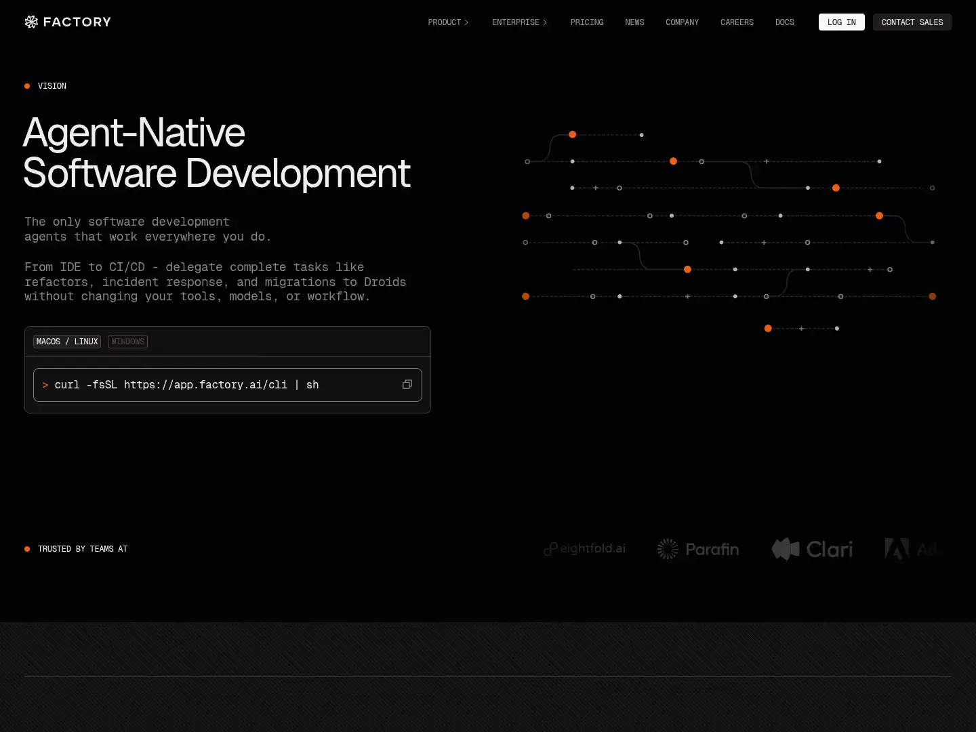This screenshot has height=732, width=976.
Task: Open the Docs link
Action: [x=785, y=22]
